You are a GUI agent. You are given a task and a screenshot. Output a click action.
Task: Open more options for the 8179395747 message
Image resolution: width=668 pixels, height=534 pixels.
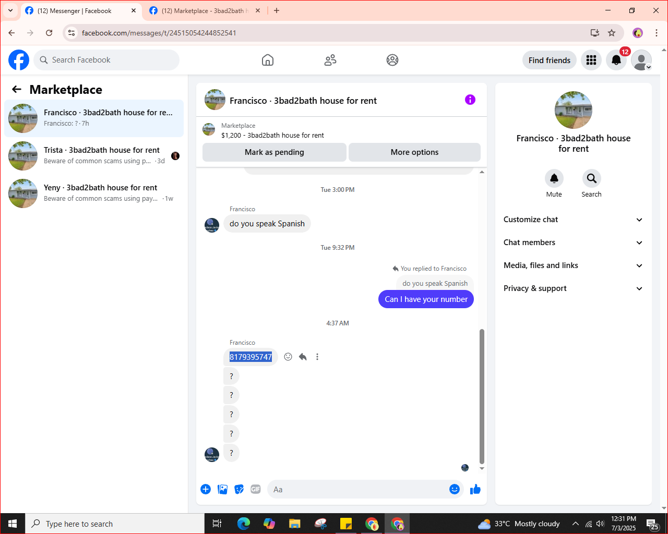click(317, 357)
